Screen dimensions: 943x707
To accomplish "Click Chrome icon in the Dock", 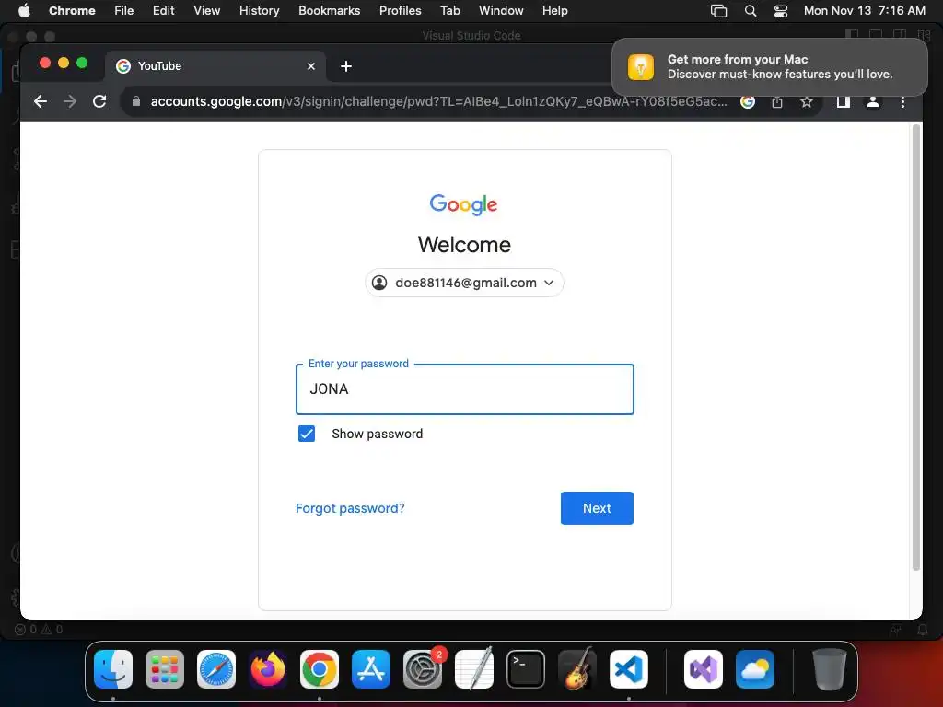I will coord(320,669).
